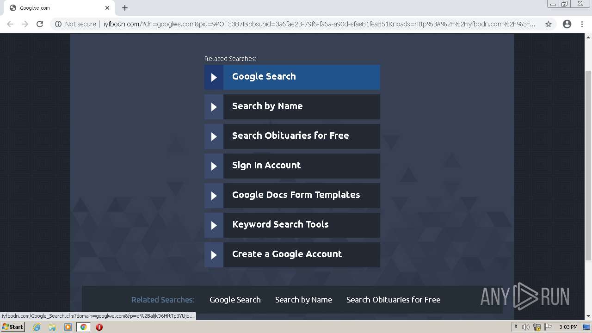View site info for Not secure warning
The height and width of the screenshot is (333, 592).
point(75,24)
